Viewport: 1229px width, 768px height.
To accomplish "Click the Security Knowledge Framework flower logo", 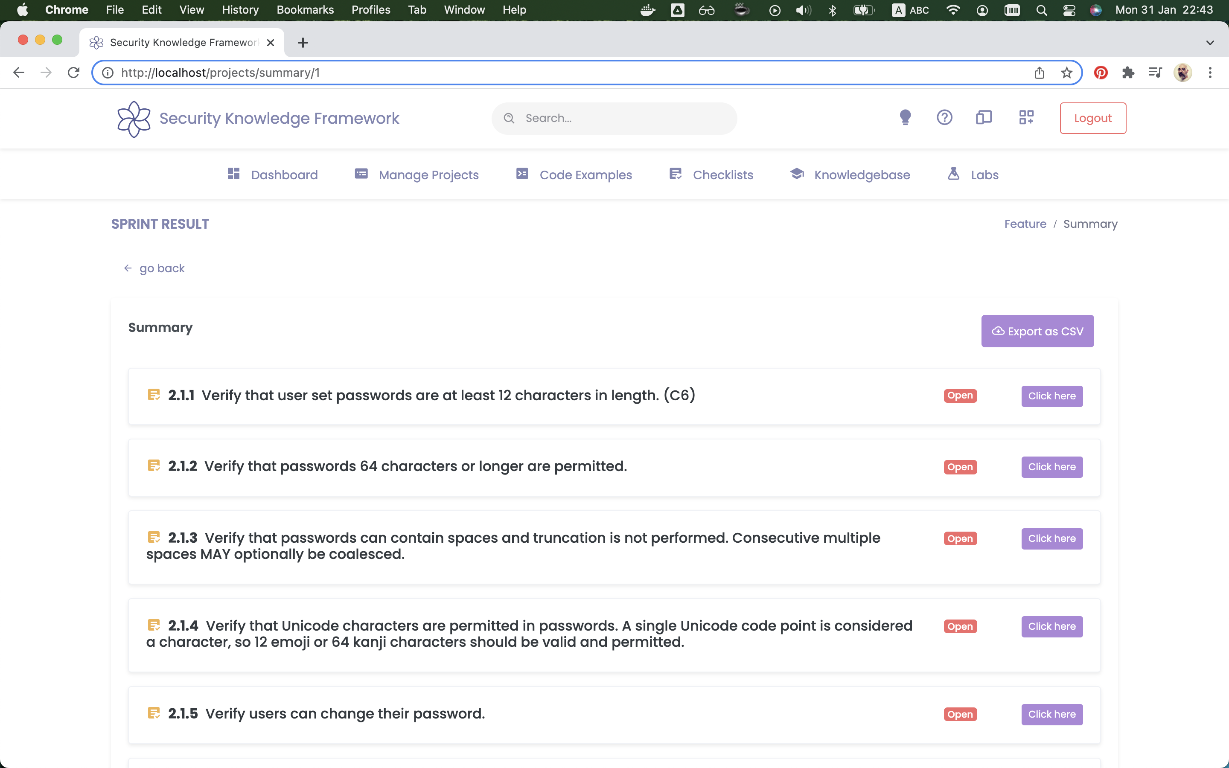I will pyautogui.click(x=133, y=119).
